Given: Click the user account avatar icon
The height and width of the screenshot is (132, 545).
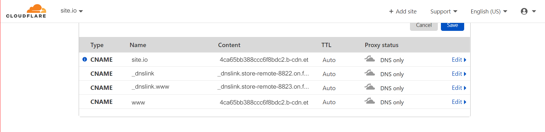Looking at the screenshot, I should coord(524,11).
